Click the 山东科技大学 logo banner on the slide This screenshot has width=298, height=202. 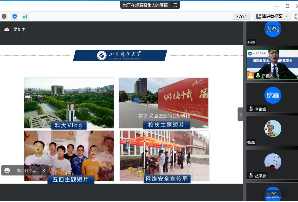point(120,55)
